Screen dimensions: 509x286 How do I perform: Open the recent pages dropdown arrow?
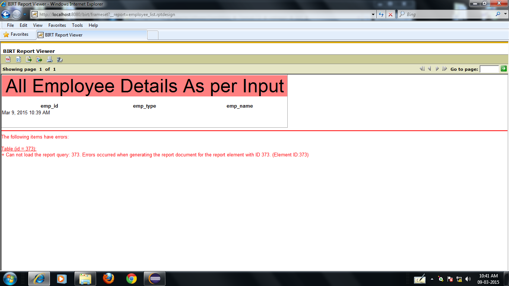(25, 15)
